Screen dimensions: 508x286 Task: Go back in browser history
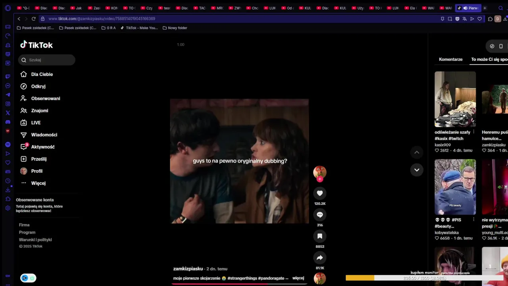(19, 19)
